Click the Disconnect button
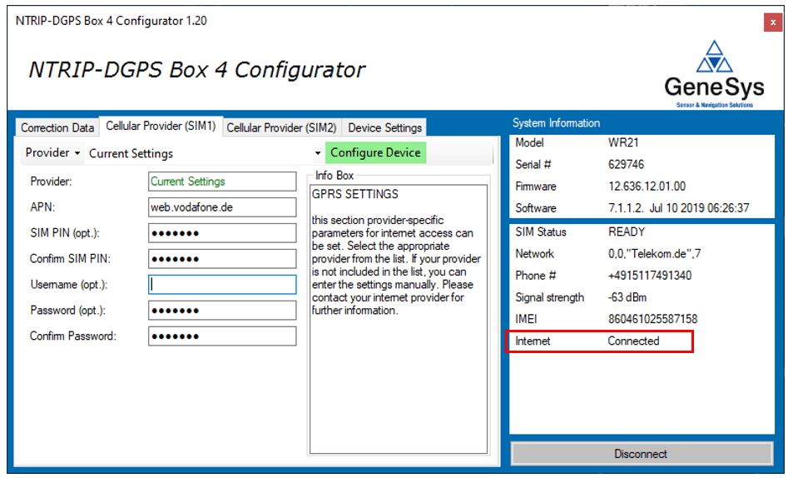The height and width of the screenshot is (478, 788). click(642, 454)
